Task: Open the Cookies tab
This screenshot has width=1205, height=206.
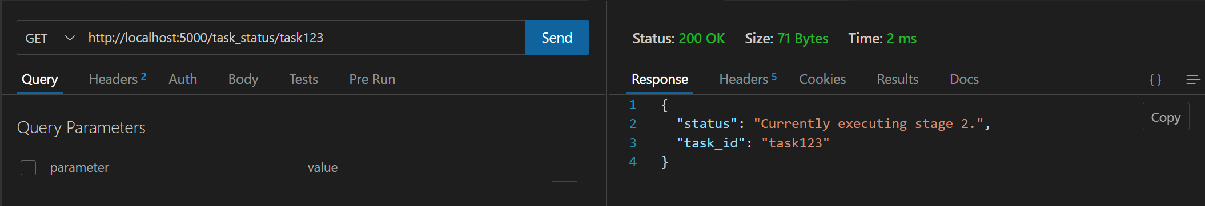Action: pyautogui.click(x=822, y=79)
